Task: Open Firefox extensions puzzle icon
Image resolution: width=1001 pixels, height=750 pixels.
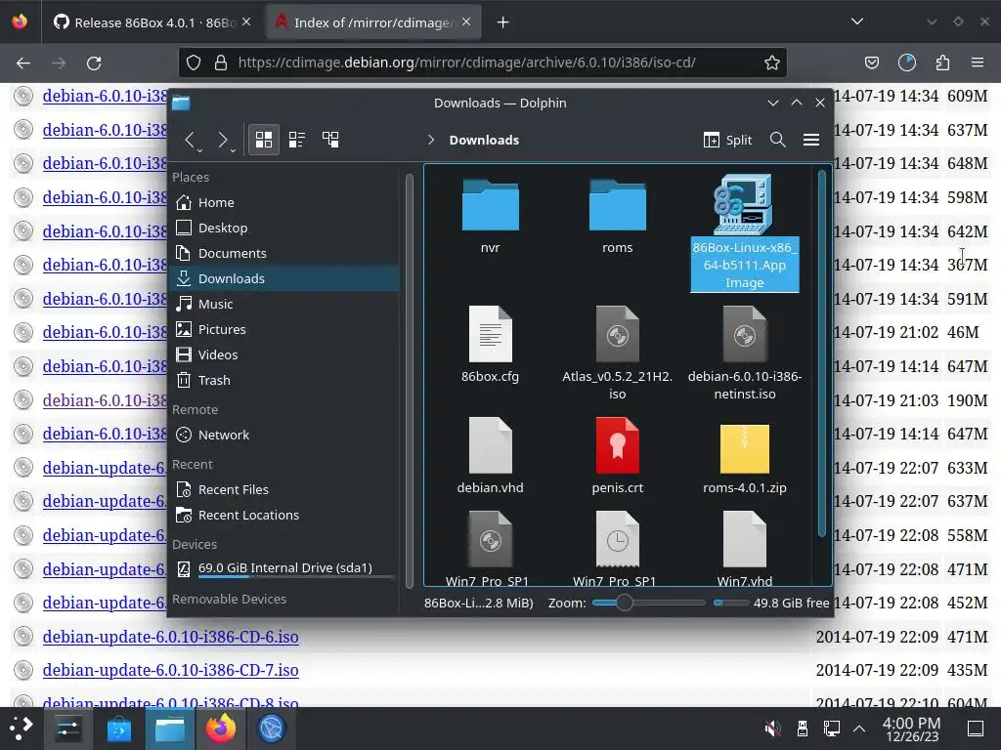Action: click(942, 62)
